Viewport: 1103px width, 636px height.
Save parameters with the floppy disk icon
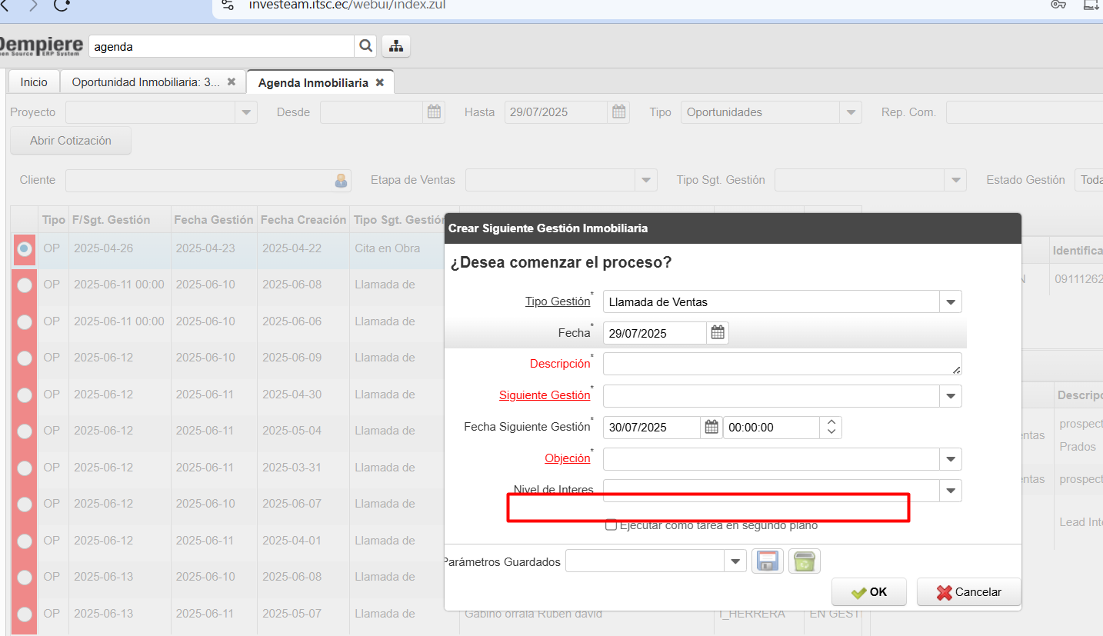point(767,561)
